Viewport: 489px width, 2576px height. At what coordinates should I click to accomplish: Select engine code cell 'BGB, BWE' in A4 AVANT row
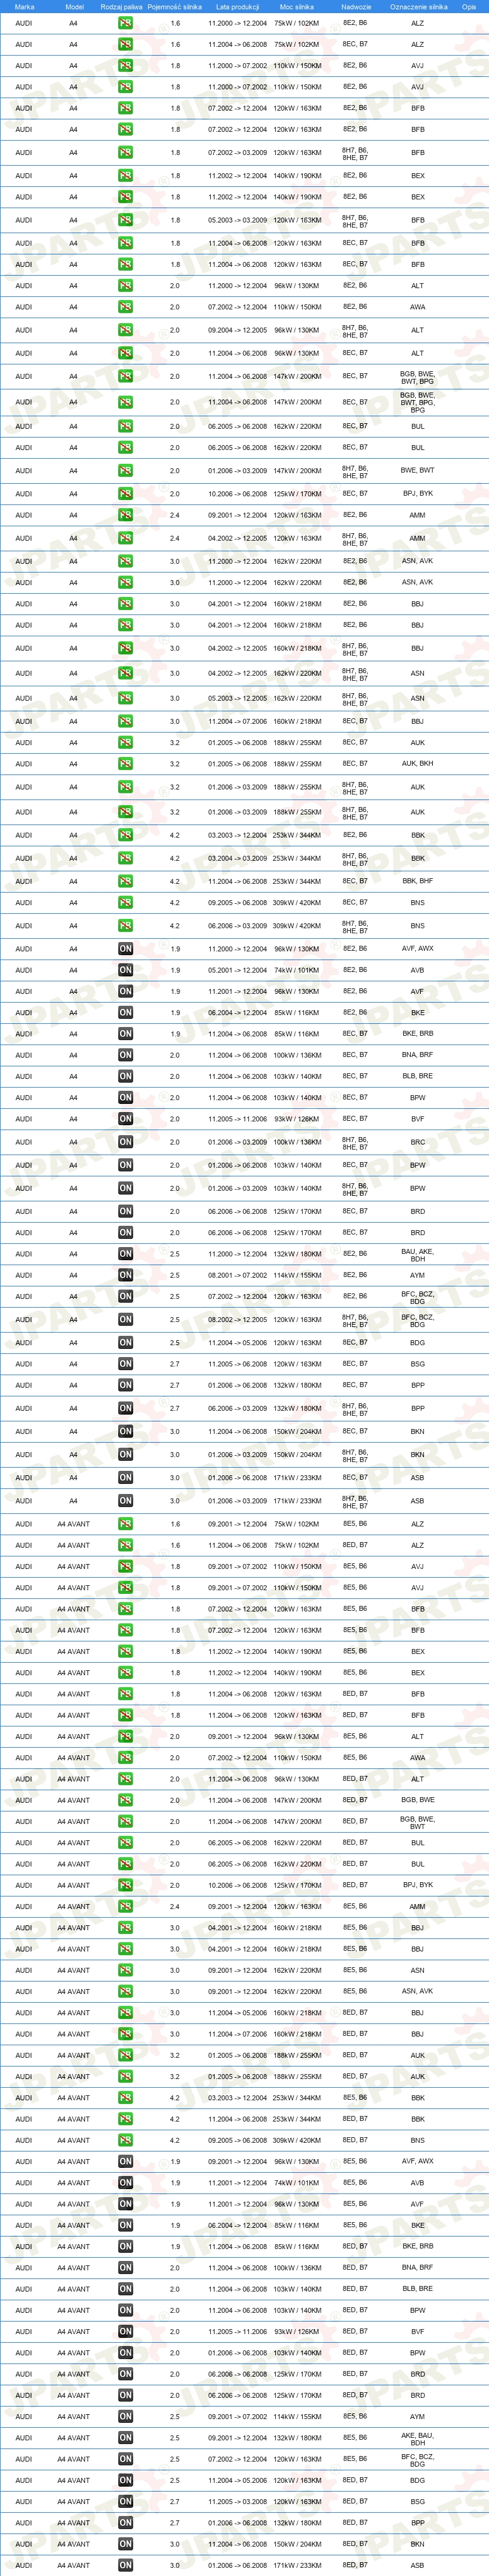pyautogui.click(x=417, y=1800)
